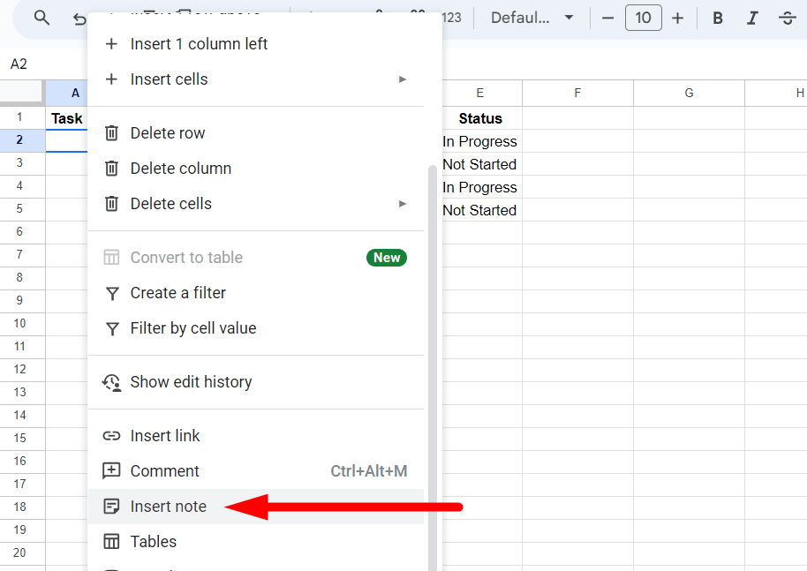Image resolution: width=807 pixels, height=571 pixels.
Task: Add a Comment via the menu
Action: tap(164, 470)
